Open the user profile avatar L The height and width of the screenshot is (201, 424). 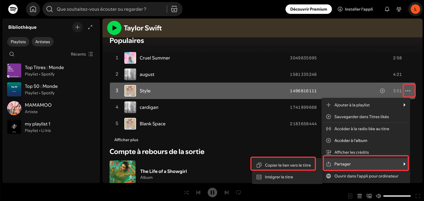tap(415, 9)
